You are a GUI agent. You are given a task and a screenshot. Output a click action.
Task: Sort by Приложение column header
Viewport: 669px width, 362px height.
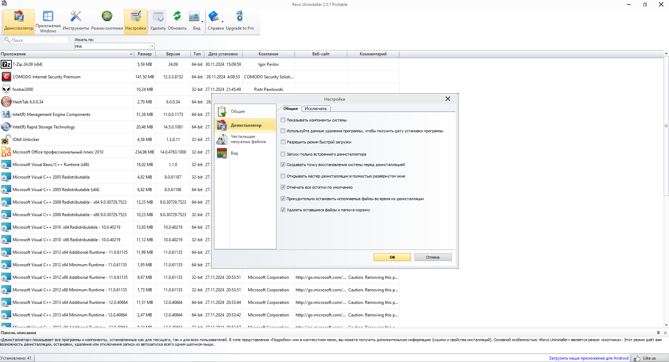click(x=67, y=54)
